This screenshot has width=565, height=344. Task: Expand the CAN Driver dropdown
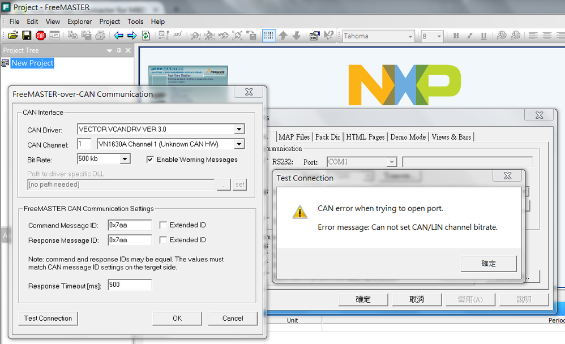point(239,130)
